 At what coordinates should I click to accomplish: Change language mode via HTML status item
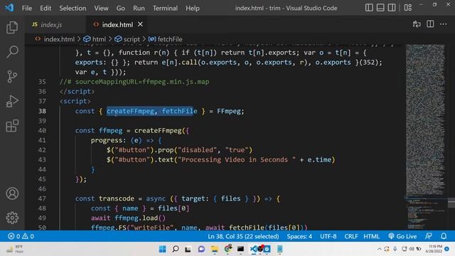click(371, 236)
